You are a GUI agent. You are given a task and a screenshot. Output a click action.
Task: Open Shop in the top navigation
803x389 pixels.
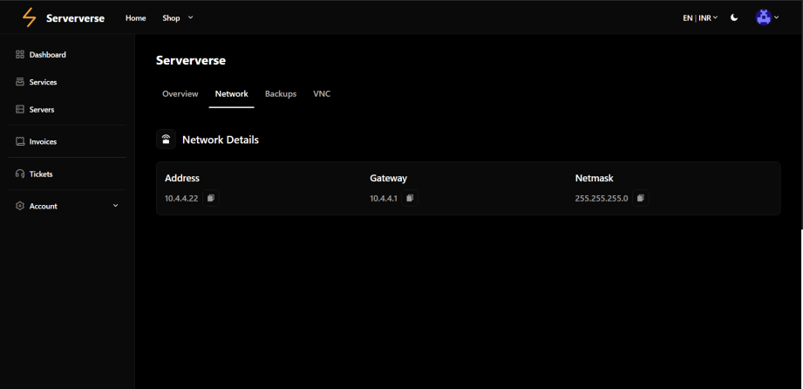click(x=171, y=18)
